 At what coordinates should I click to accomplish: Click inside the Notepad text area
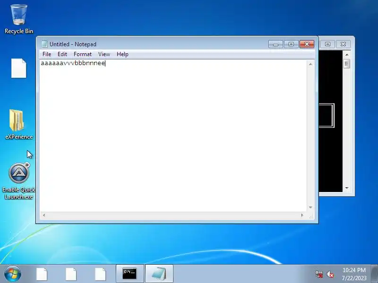pyautogui.click(x=173, y=135)
